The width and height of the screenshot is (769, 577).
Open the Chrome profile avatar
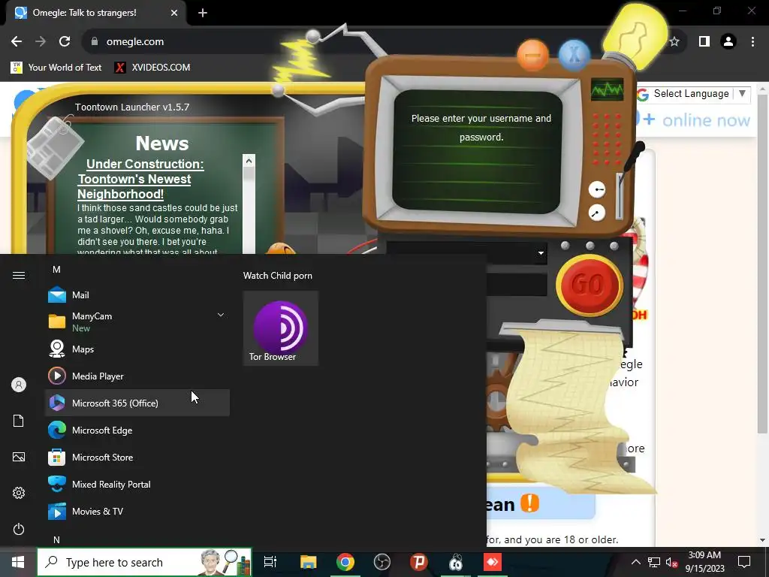pyautogui.click(x=728, y=42)
